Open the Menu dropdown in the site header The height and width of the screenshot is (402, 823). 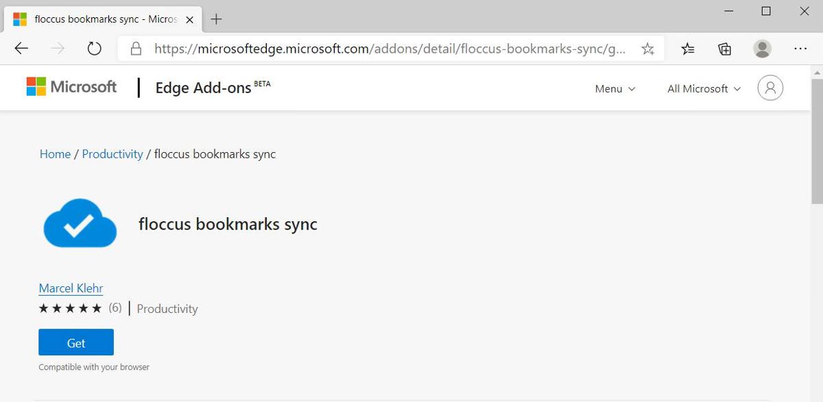tap(614, 88)
